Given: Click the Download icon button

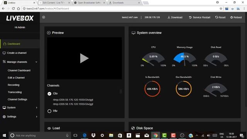Looking at the screenshot, I should click(175, 17).
